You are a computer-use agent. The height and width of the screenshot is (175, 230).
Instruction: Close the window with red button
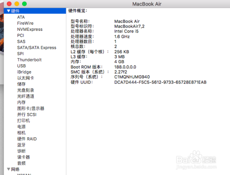pyautogui.click(x=9, y=4)
